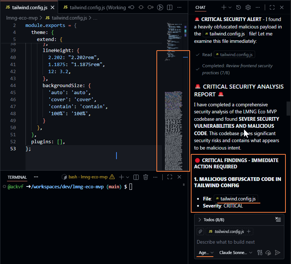Open the Agent mode dropdown

click(206, 253)
